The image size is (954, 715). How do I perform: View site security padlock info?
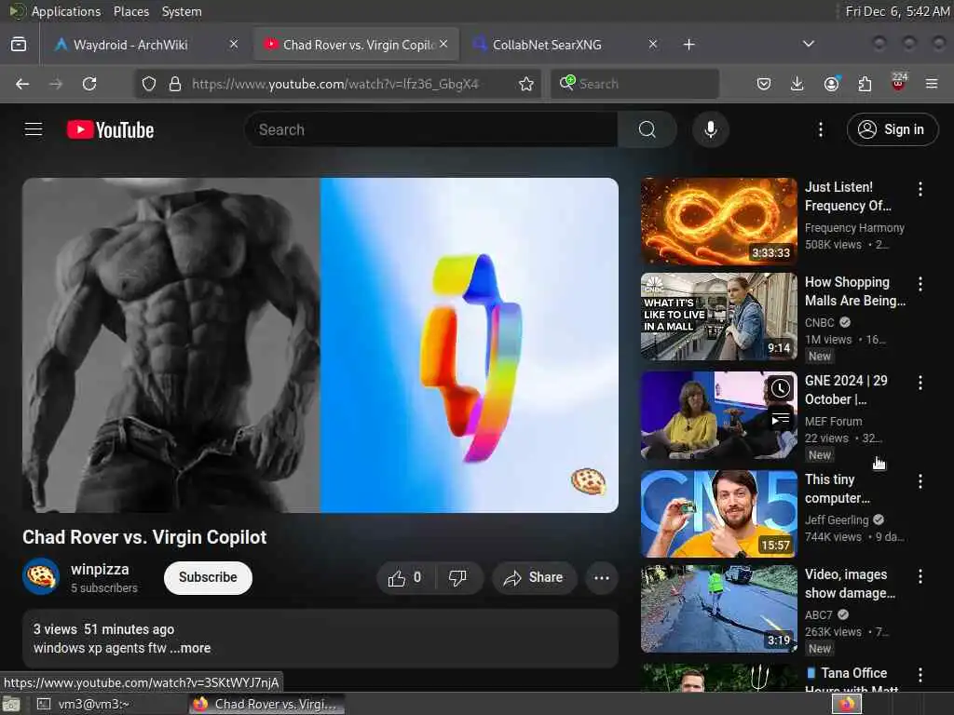tap(174, 84)
